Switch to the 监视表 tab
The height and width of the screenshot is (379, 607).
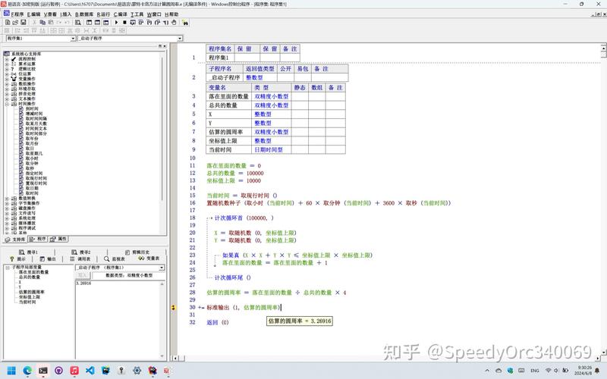point(115,258)
